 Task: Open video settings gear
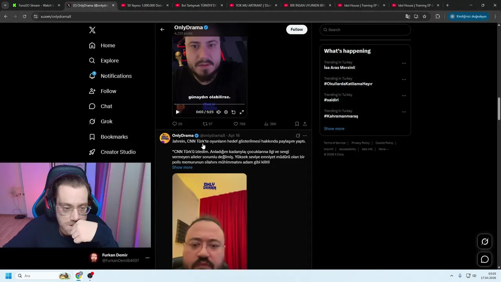coord(226,112)
